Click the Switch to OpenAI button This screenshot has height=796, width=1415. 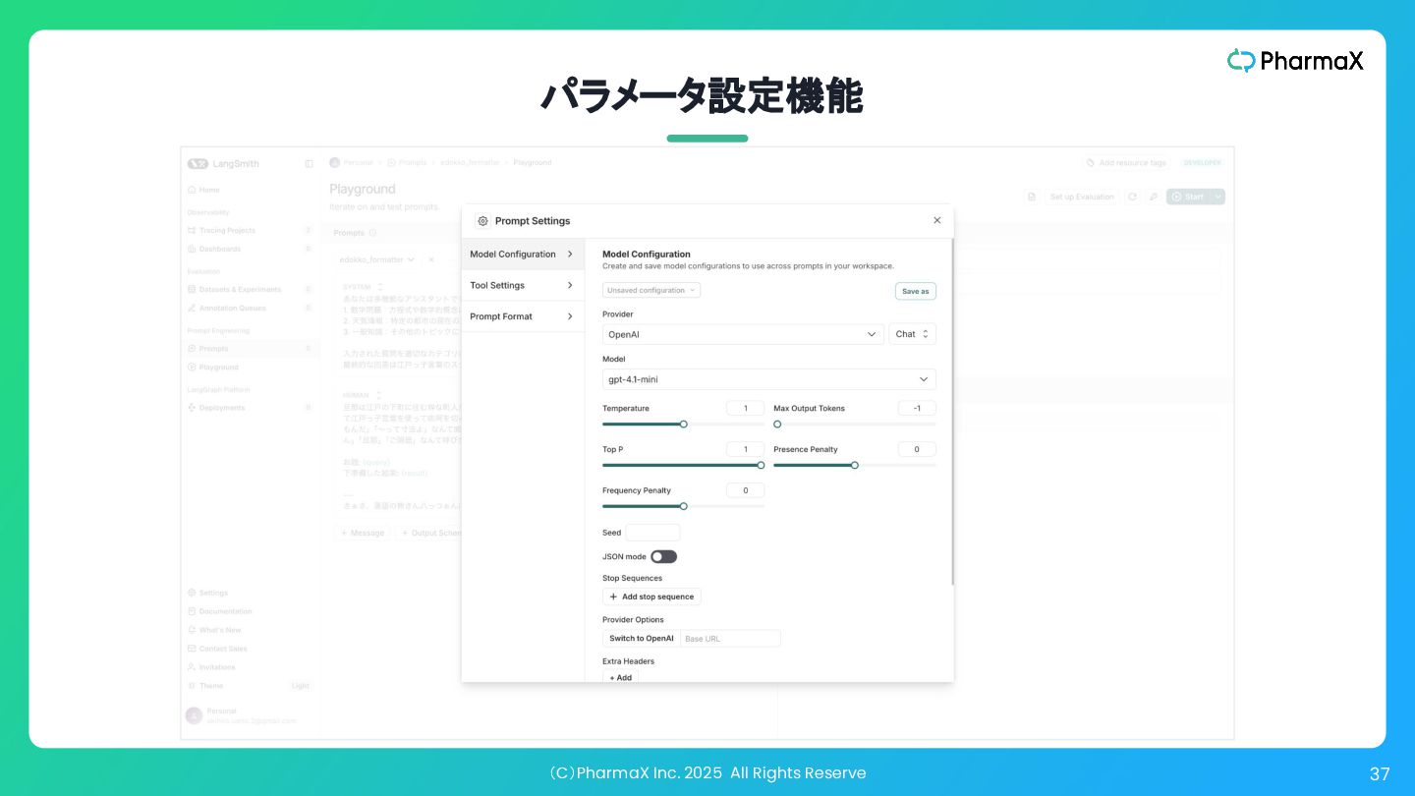[642, 639]
